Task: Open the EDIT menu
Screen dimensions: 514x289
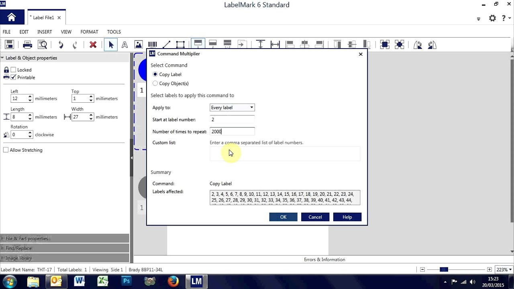Action: [24, 32]
